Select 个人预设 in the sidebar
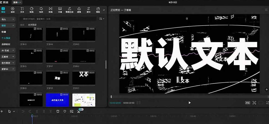The width and height of the screenshot is (269, 124). point(6,38)
